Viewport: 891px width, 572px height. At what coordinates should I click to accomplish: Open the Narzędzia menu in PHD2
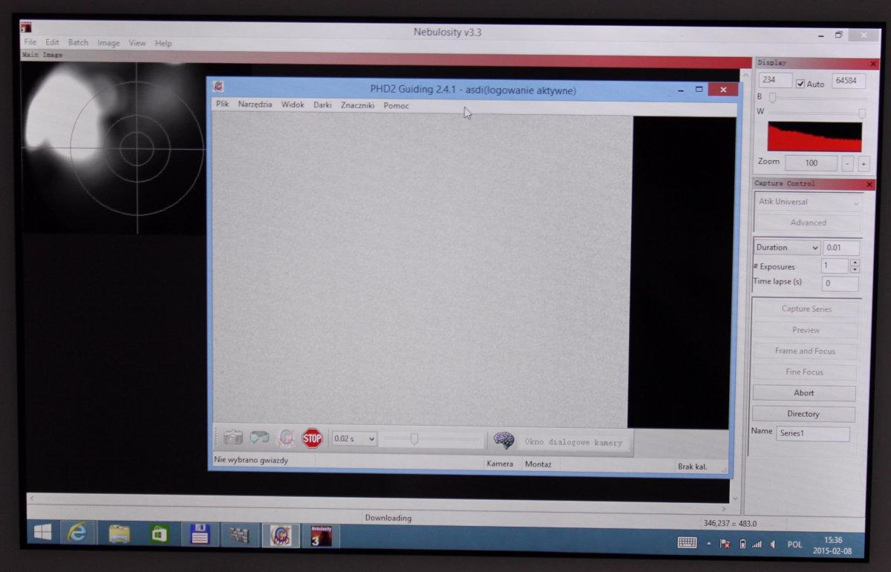[x=255, y=105]
